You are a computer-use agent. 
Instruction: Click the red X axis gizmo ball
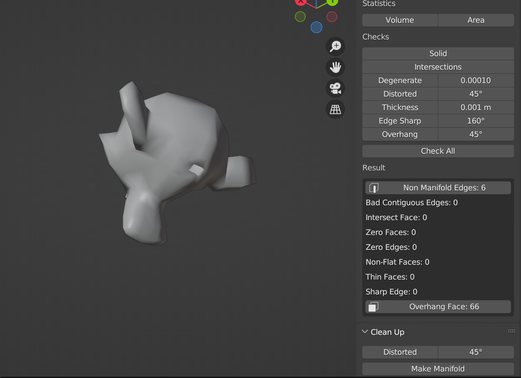pos(301,2)
